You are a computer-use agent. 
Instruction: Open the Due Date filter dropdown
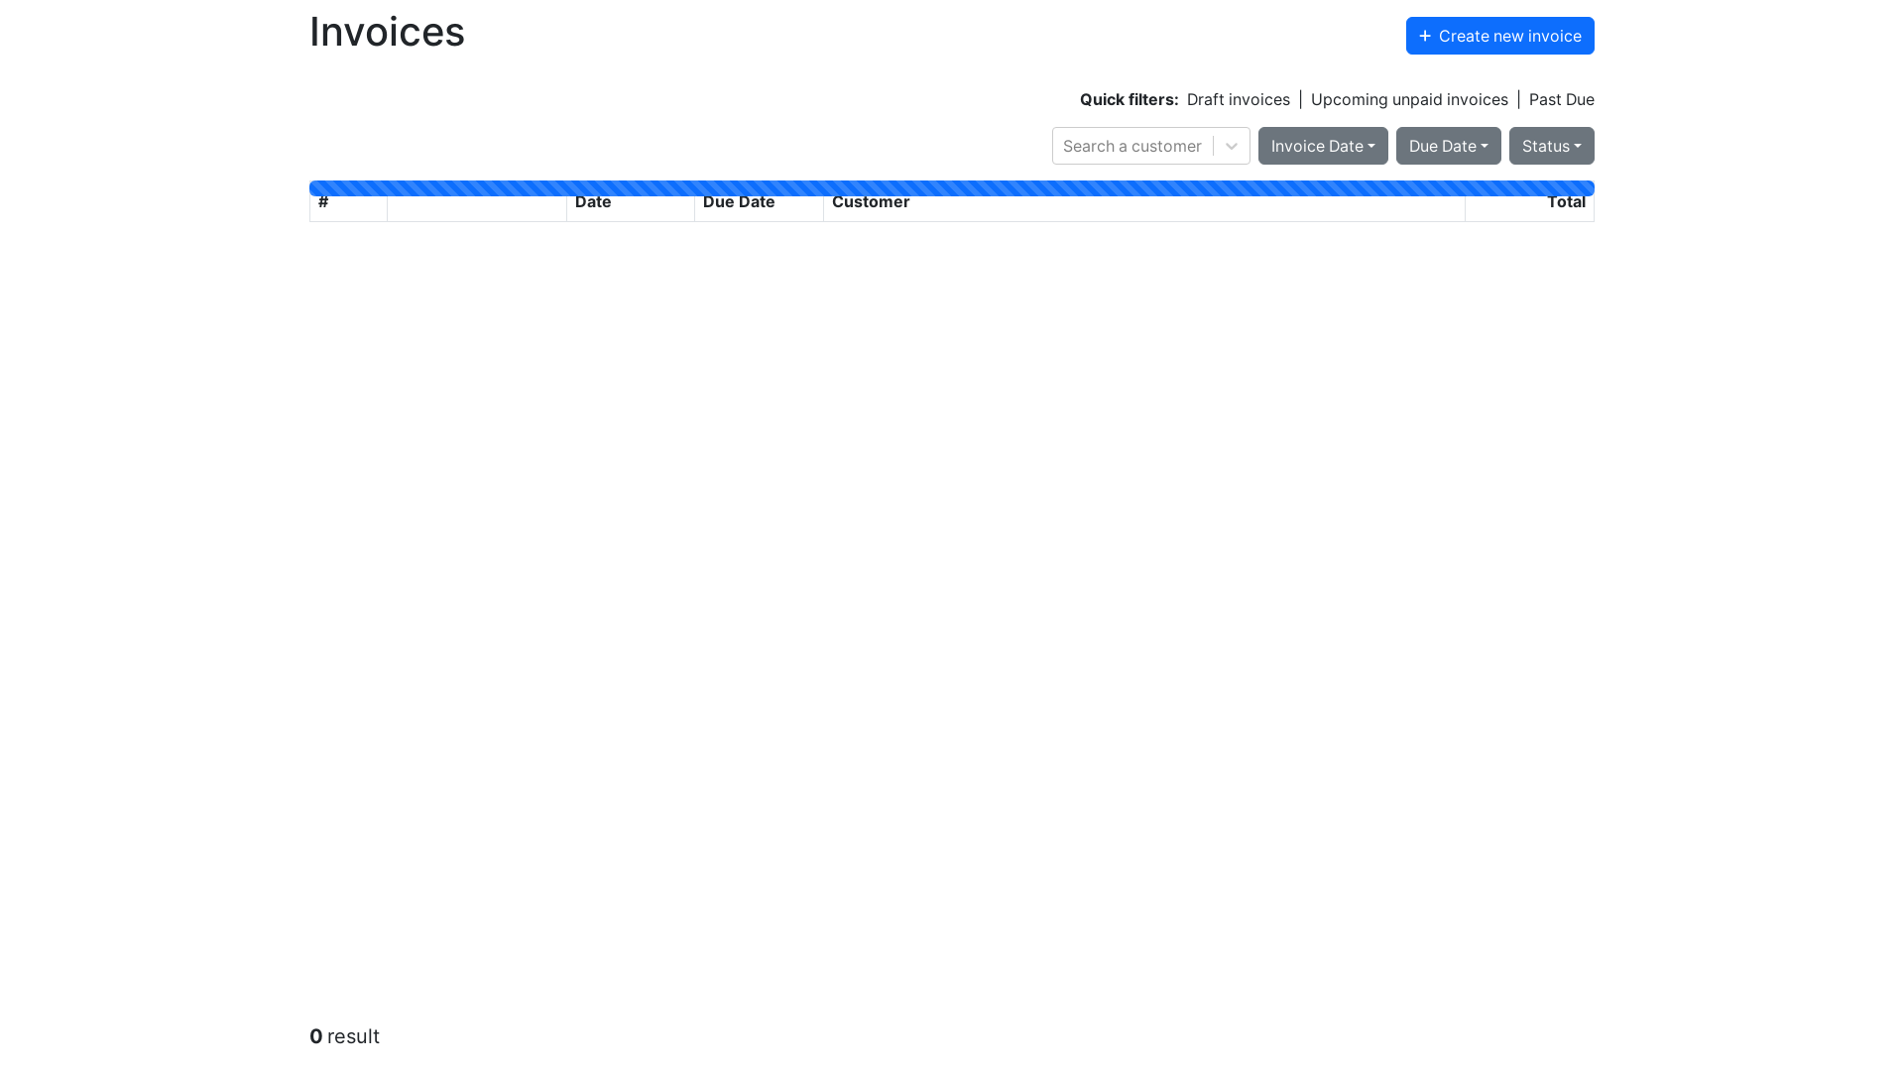[x=1448, y=146]
